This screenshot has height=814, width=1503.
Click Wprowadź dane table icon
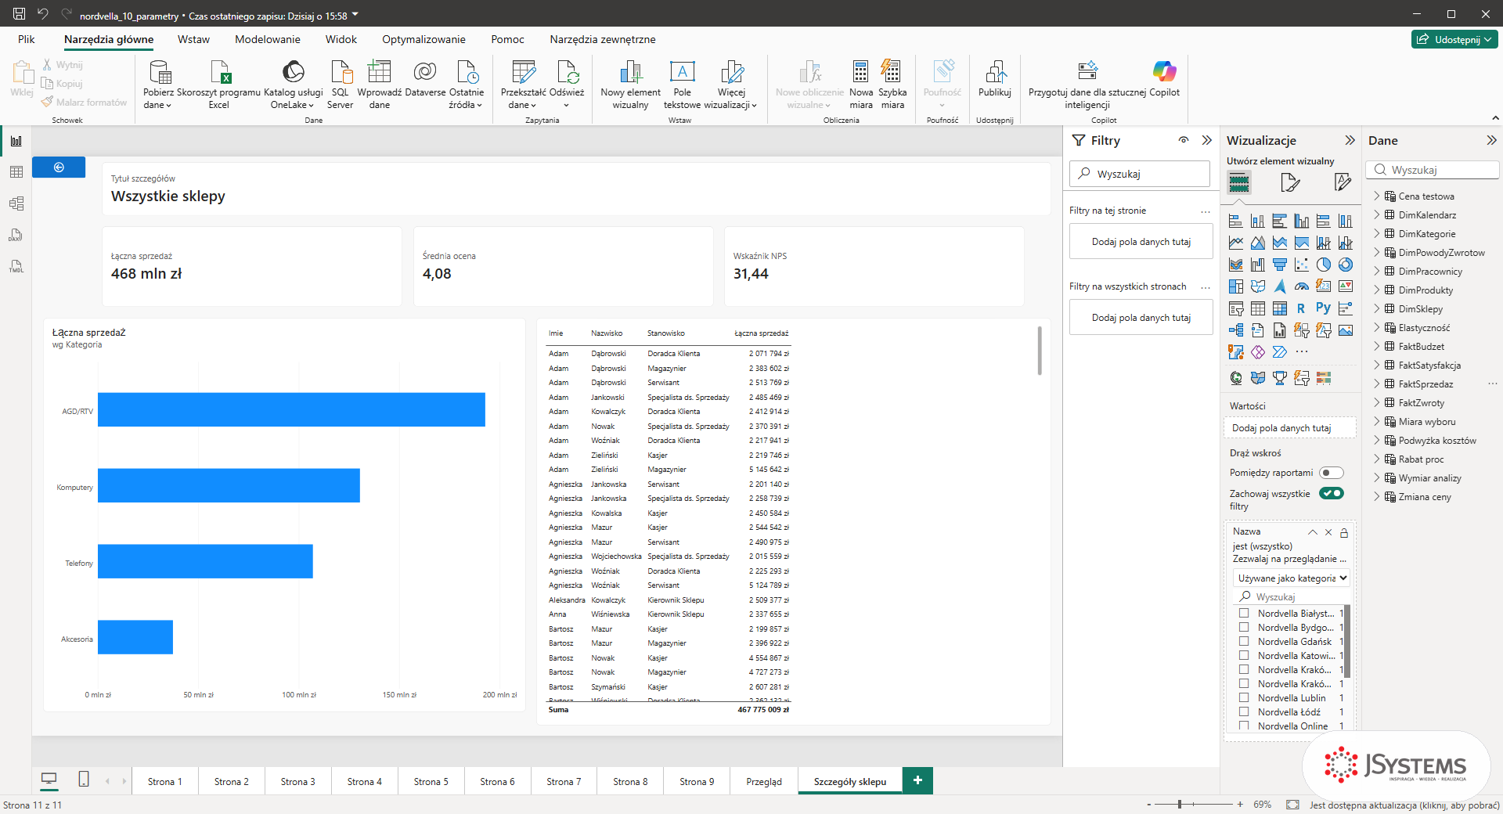coord(379,85)
